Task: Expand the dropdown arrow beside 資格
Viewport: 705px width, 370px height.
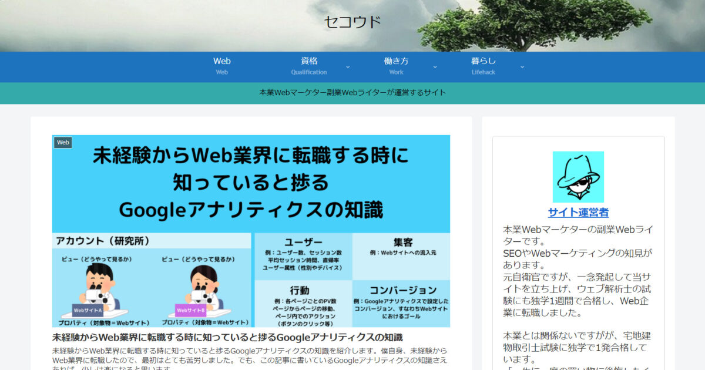Action: click(347, 67)
